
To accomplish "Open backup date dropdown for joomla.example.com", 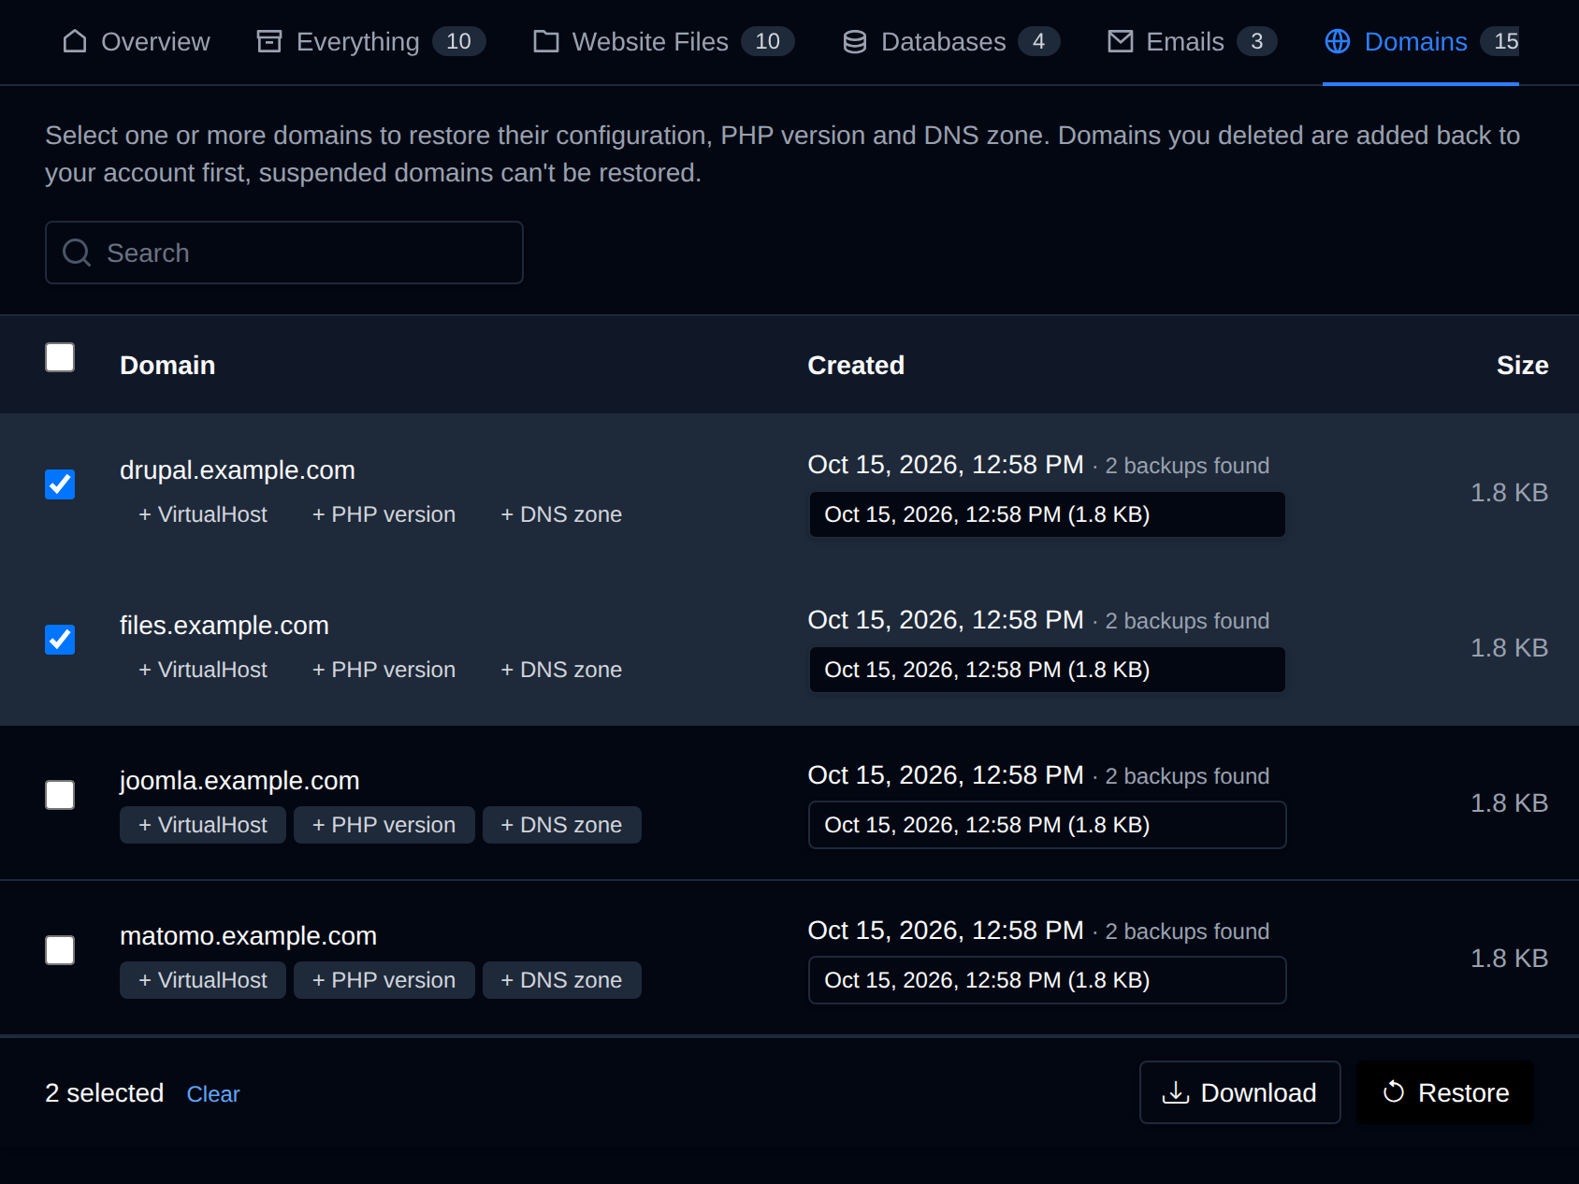I will point(1048,825).
